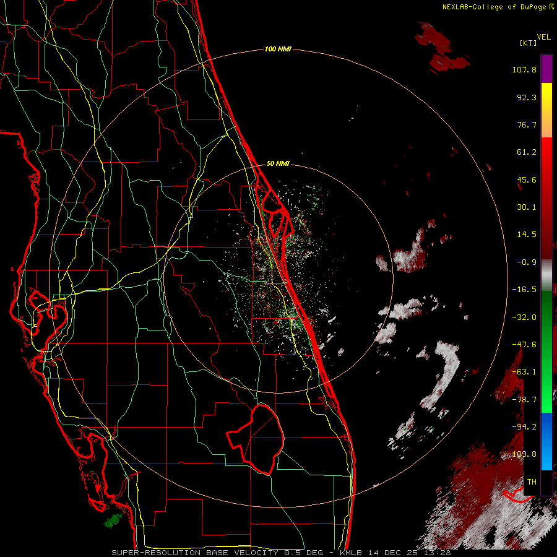
Task: Select the -109.8 scale value
Action: click(x=522, y=454)
